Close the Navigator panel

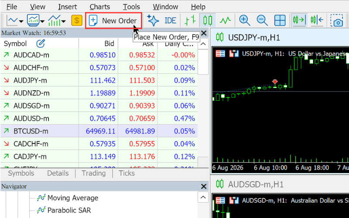click(204, 187)
